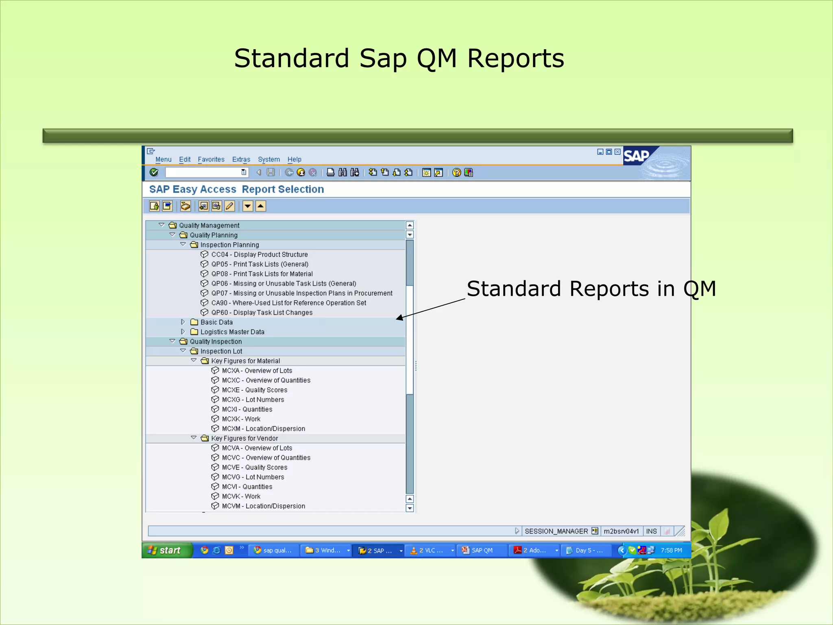Open the Day 5 taskbar item

click(586, 550)
